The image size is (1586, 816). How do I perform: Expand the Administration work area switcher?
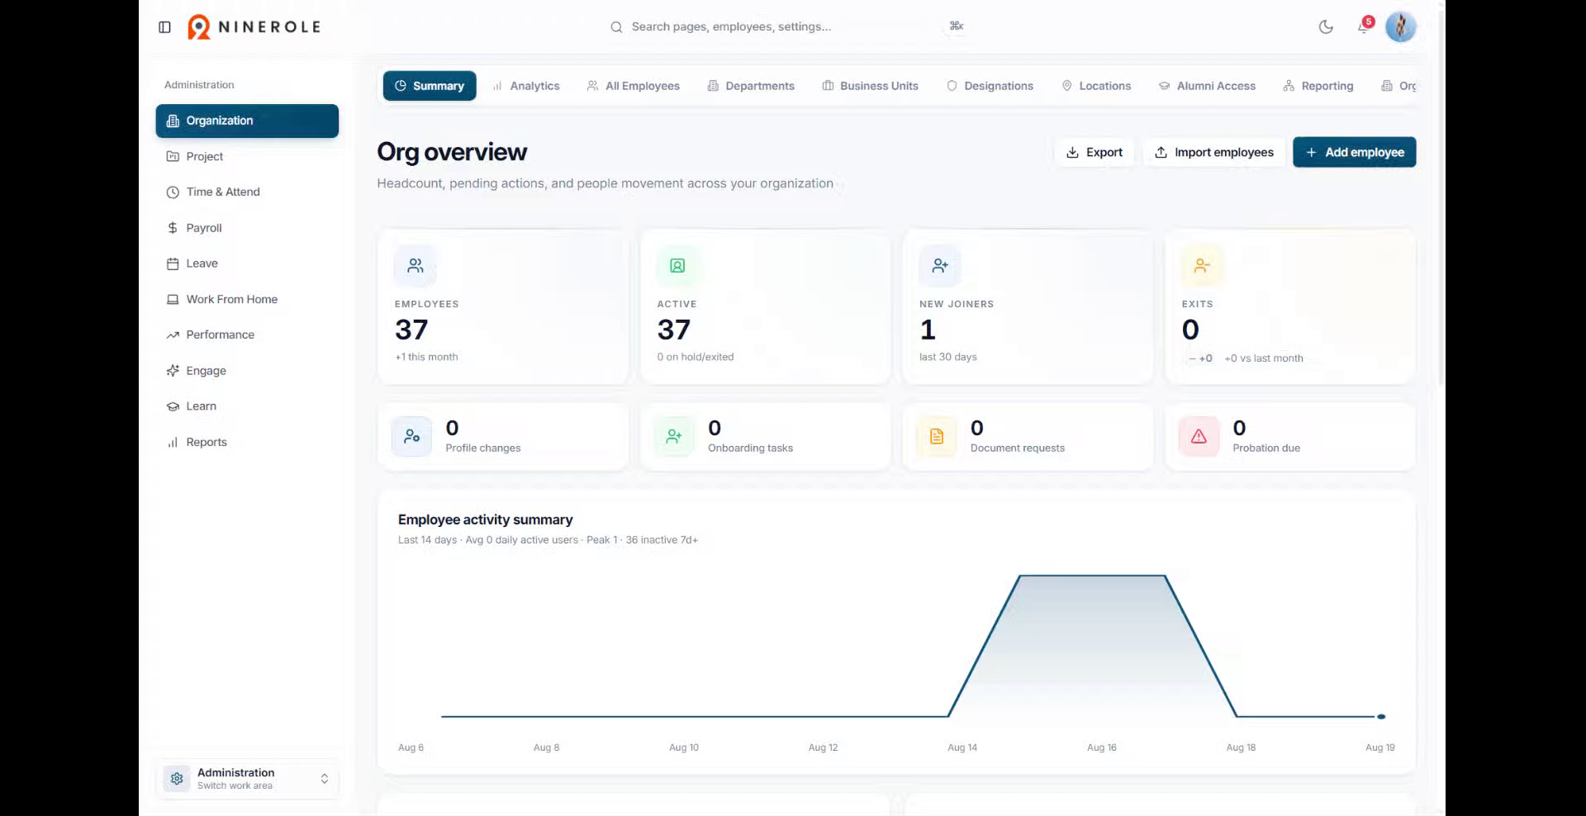click(x=247, y=779)
